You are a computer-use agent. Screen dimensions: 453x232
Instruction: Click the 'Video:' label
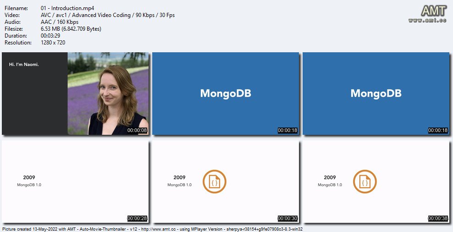[12, 15]
